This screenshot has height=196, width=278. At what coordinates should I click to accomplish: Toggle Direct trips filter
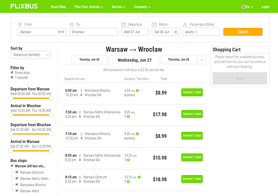(x=12, y=73)
